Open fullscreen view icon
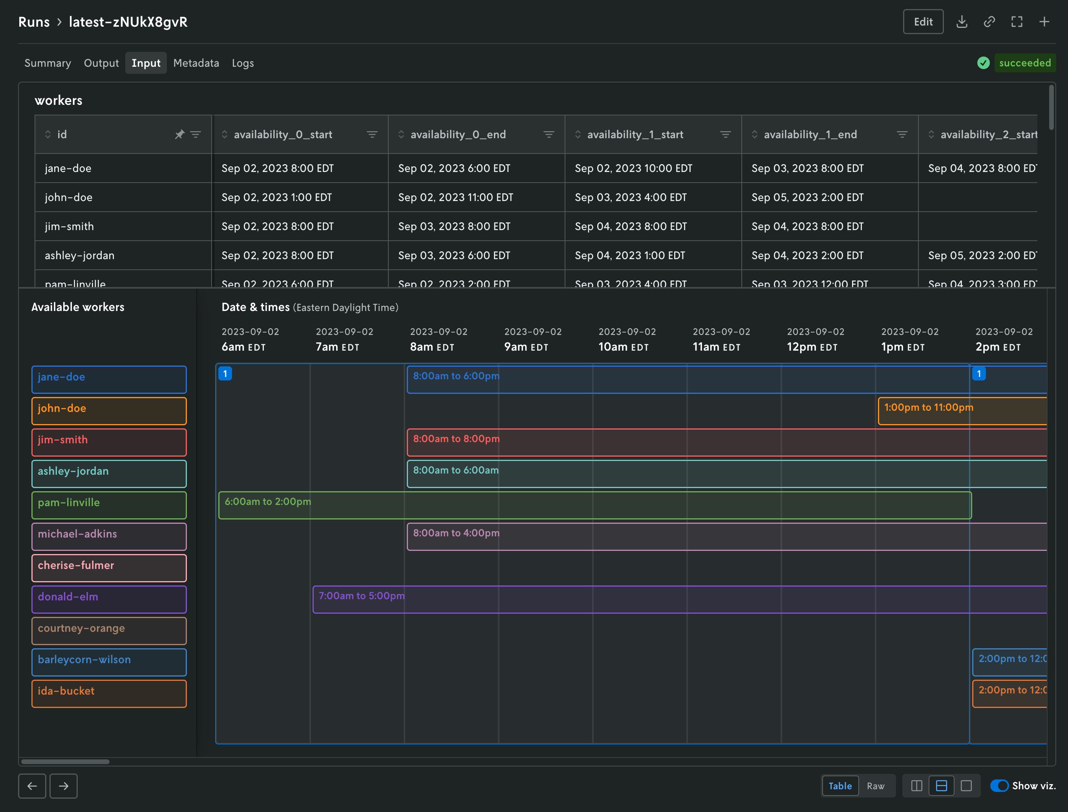This screenshot has width=1068, height=812. (x=1017, y=22)
